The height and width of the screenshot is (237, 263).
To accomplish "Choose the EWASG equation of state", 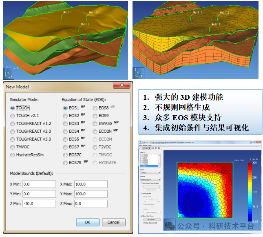I will tap(95, 124).
